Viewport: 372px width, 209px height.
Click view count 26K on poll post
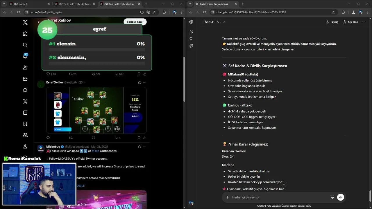pyautogui.click(x=119, y=74)
